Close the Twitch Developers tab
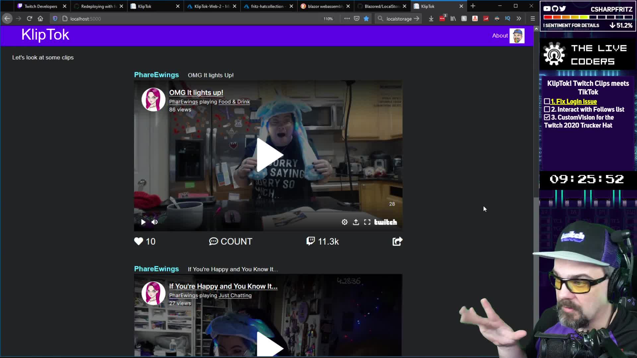 tap(65, 6)
